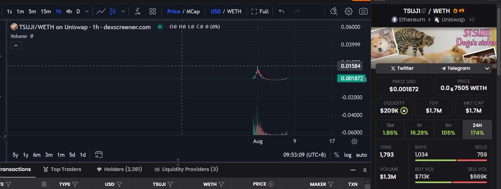Click the TSUJI Doge's sister banner image
This screenshot has width=501, height=189.
(434, 45)
